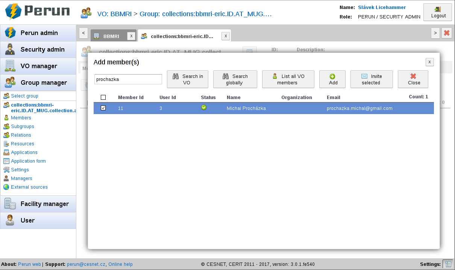Expand the User section
455x270 pixels.
pyautogui.click(x=38, y=221)
